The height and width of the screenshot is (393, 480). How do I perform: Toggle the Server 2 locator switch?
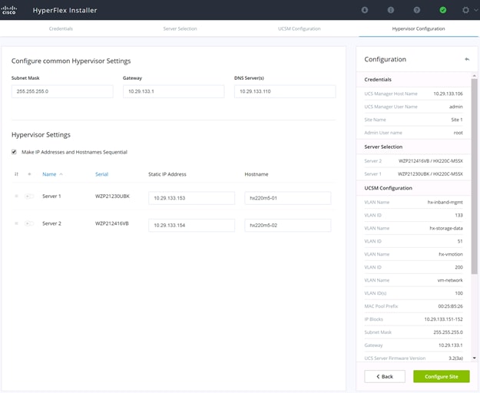pyautogui.click(x=29, y=223)
